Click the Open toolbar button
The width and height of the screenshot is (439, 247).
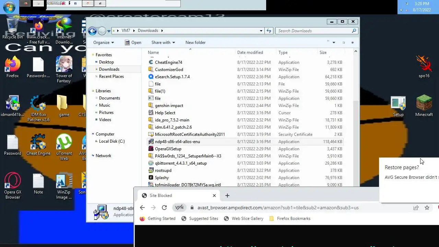133,43
